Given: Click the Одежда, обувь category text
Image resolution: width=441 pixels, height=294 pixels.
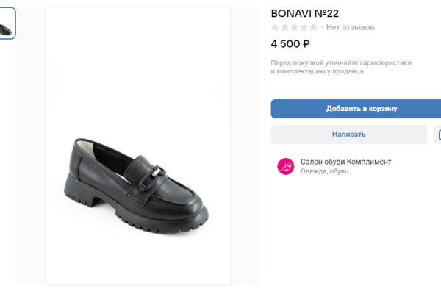Looking at the screenshot, I should coord(324,171).
